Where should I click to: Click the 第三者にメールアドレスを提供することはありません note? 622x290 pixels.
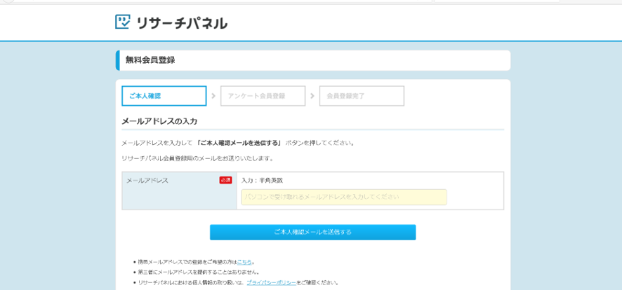199,272
